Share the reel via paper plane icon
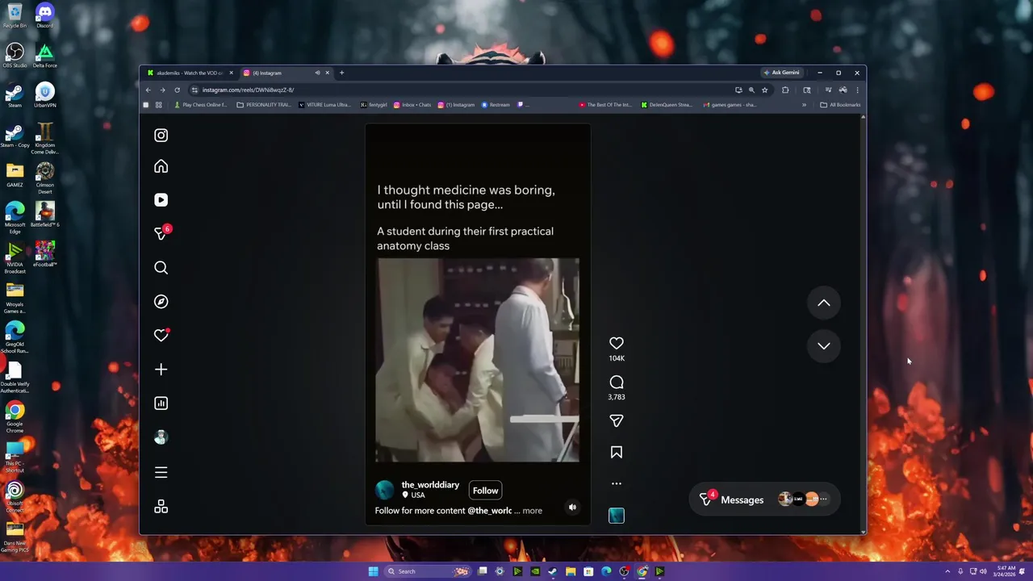The height and width of the screenshot is (581, 1033). pyautogui.click(x=617, y=421)
